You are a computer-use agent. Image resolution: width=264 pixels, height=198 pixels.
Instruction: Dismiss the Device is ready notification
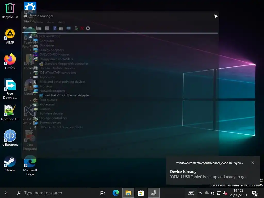pos(253,163)
